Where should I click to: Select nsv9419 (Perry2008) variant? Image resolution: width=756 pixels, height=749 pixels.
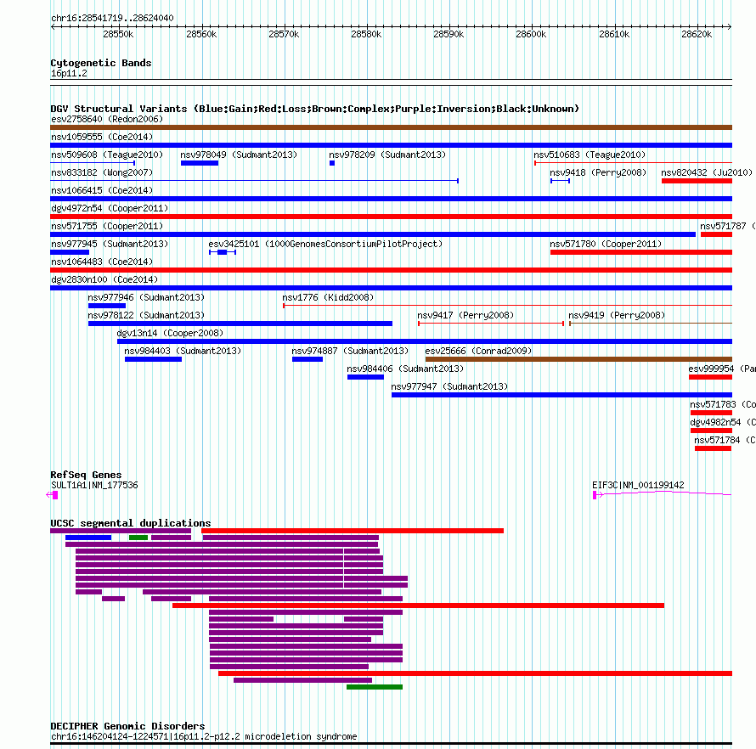tap(617, 315)
